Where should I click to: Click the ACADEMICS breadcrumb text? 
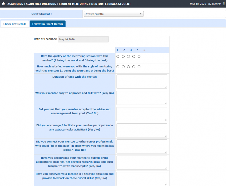pyautogui.click(x=15, y=4)
